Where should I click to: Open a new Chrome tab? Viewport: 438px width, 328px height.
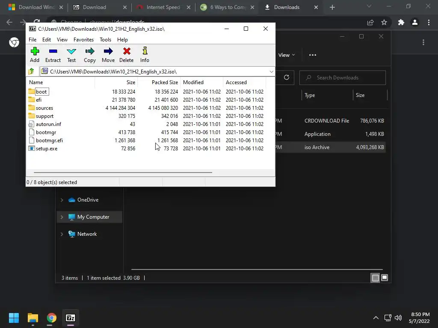point(332,7)
